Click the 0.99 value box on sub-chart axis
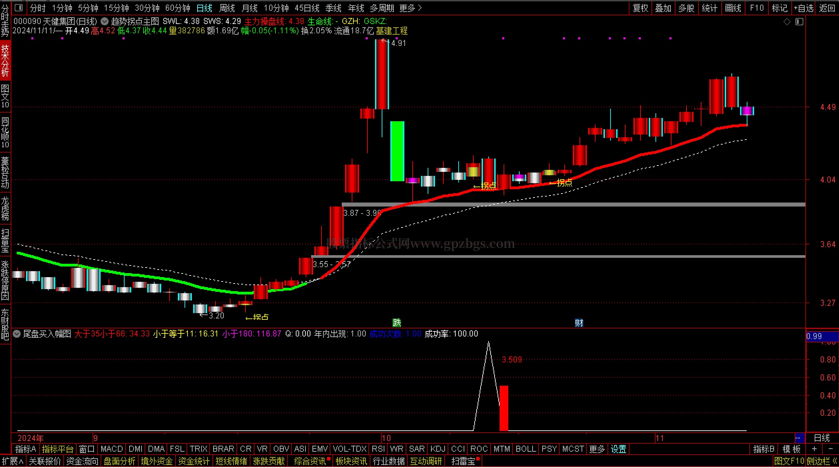Screen dimensions: 839x468 [x=822, y=336]
